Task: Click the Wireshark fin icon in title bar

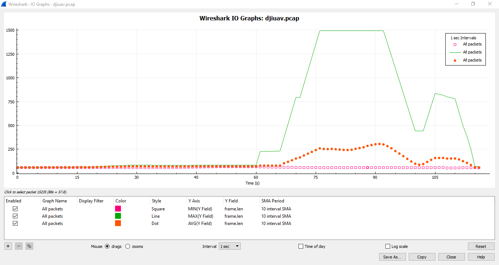Action: click(x=3, y=4)
